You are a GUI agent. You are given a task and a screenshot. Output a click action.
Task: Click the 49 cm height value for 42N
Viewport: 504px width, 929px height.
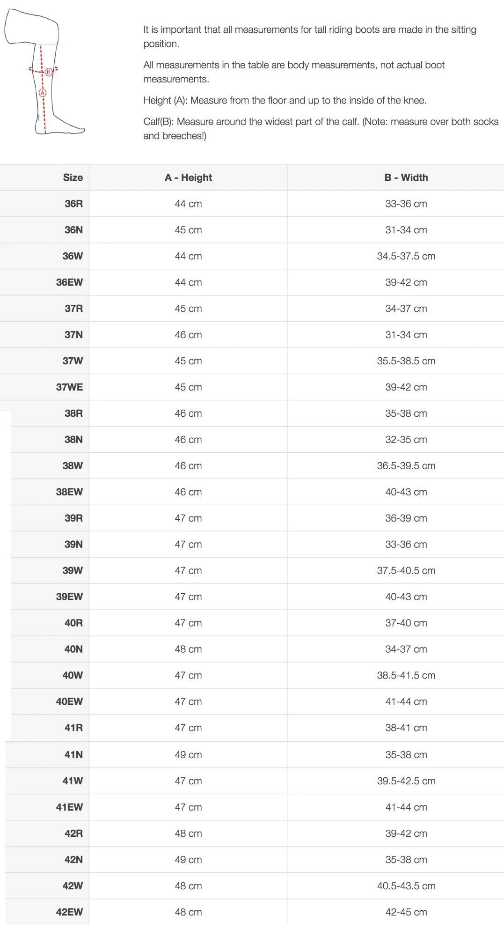188,860
